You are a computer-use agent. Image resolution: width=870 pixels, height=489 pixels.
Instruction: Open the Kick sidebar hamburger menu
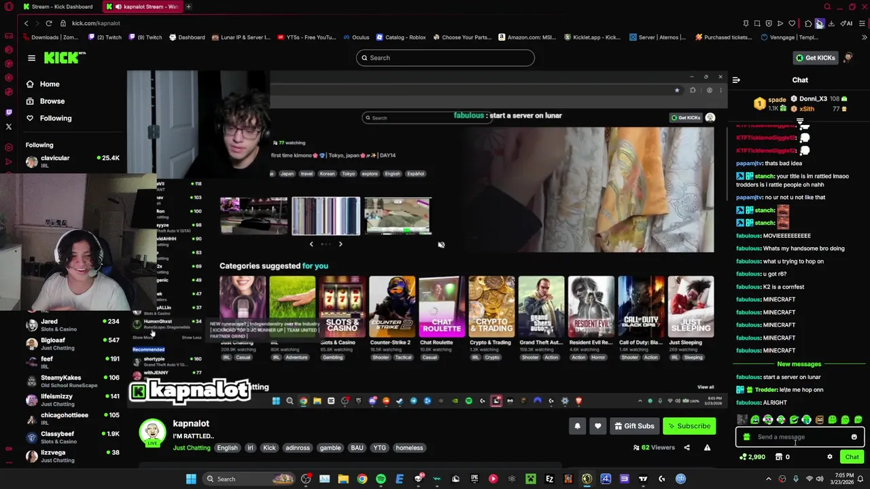point(31,58)
